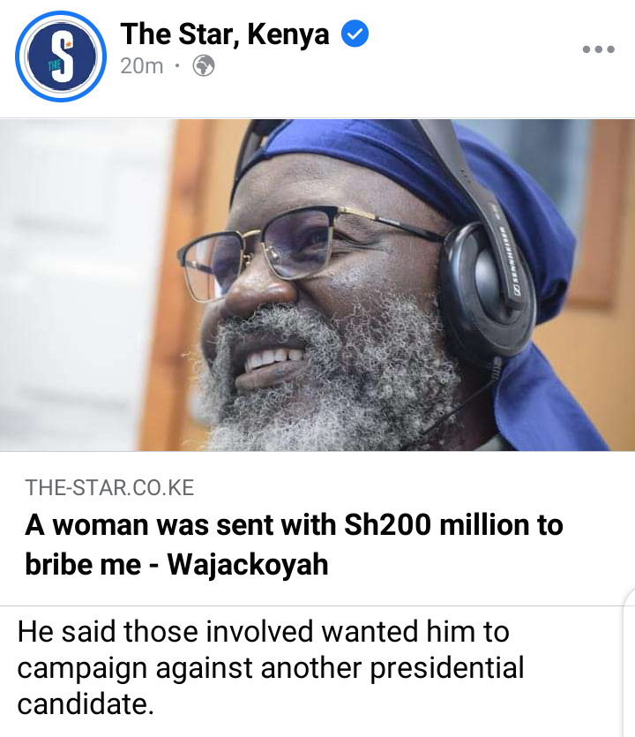Tap the small teal THE text in the logo

pos(54,64)
